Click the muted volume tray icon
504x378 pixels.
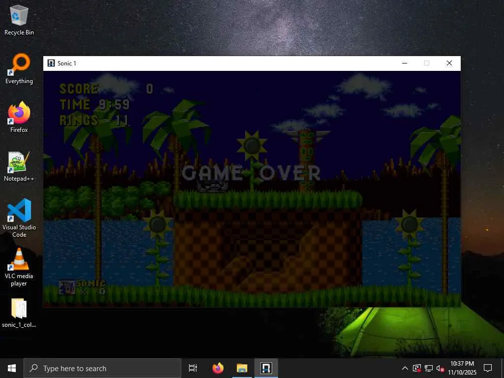(440, 368)
